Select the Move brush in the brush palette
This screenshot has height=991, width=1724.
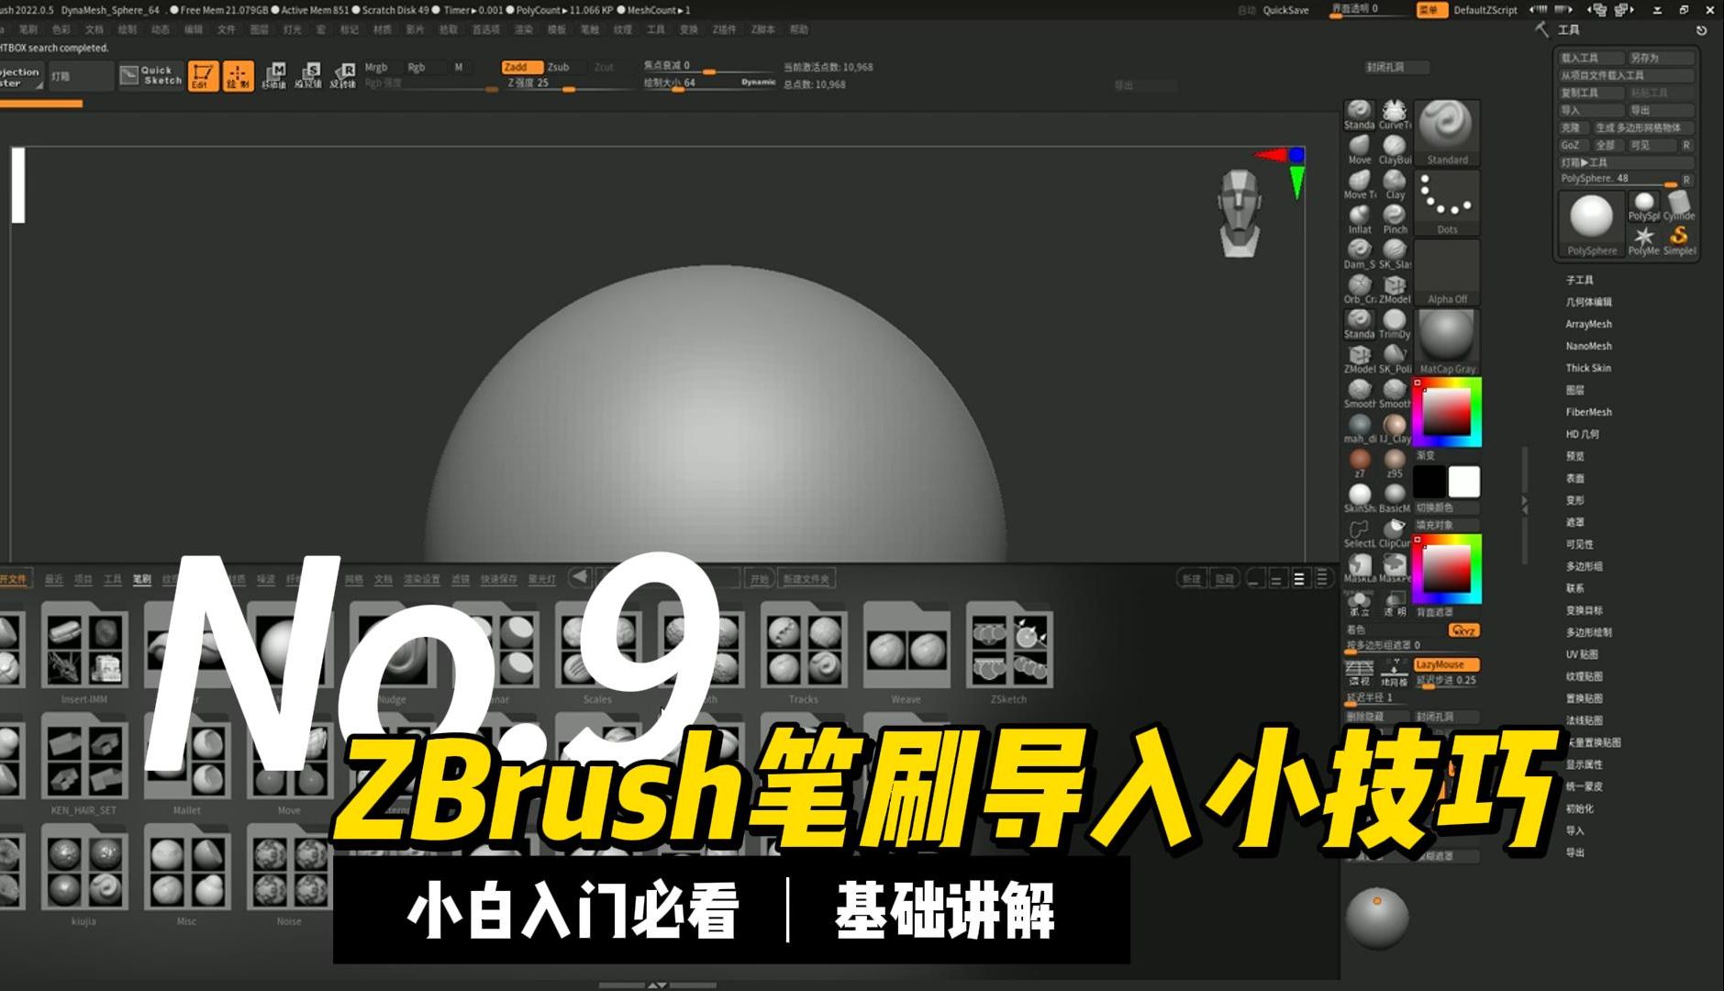(1359, 150)
